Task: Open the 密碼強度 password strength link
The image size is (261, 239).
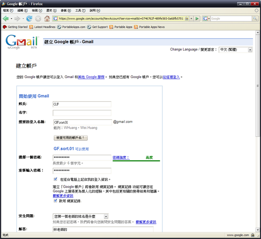Action: click(121, 158)
